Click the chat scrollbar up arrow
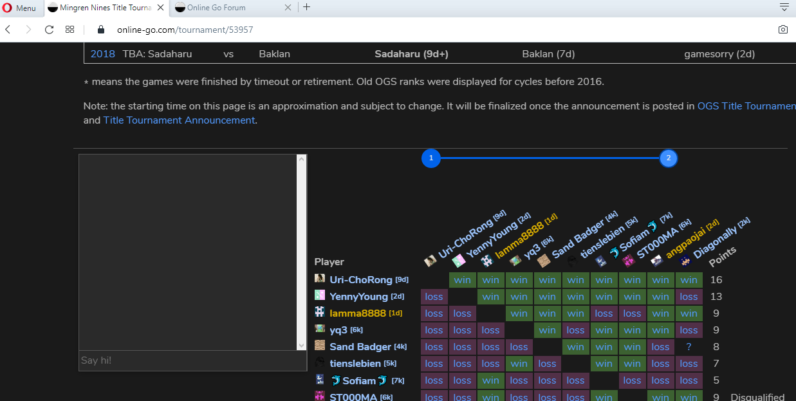The image size is (796, 401). tap(301, 159)
